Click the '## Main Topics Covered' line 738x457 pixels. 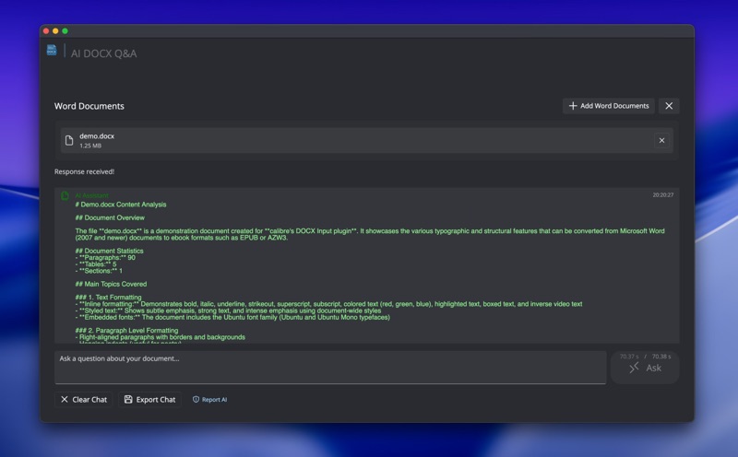tap(111, 284)
